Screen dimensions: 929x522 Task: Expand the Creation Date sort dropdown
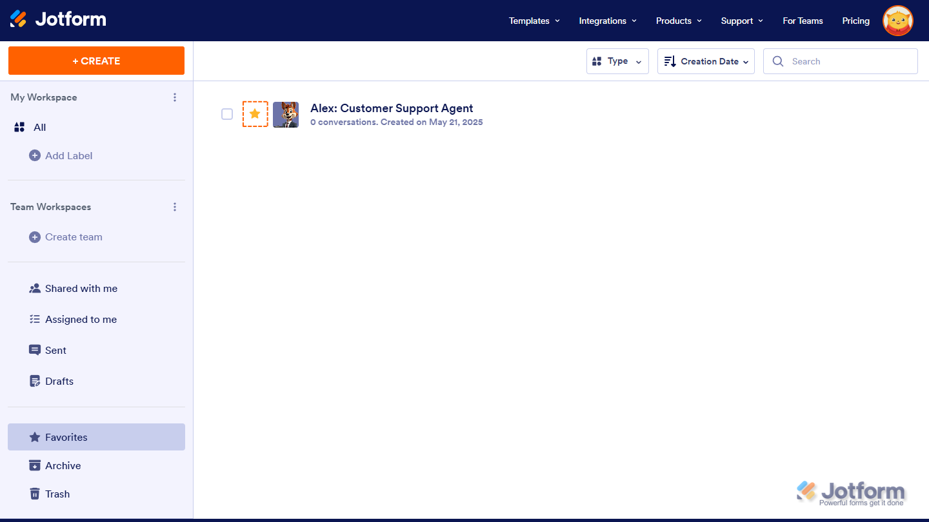706,61
